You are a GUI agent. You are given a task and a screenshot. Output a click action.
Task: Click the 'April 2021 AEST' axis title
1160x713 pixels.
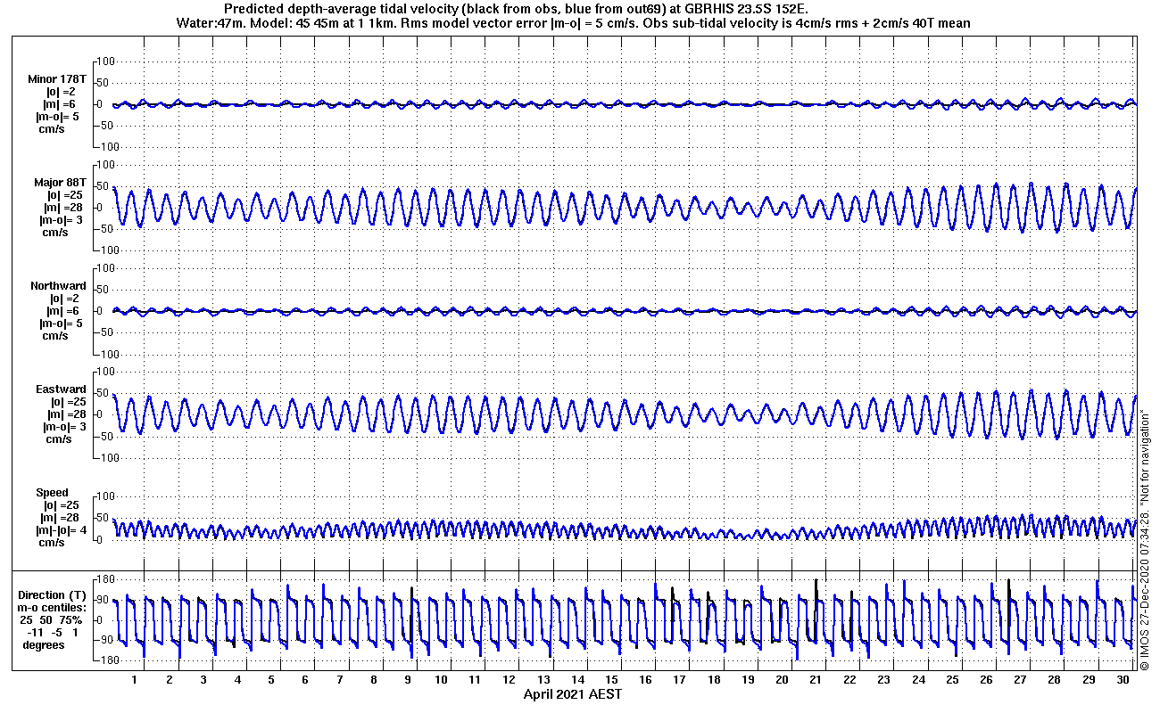click(572, 693)
